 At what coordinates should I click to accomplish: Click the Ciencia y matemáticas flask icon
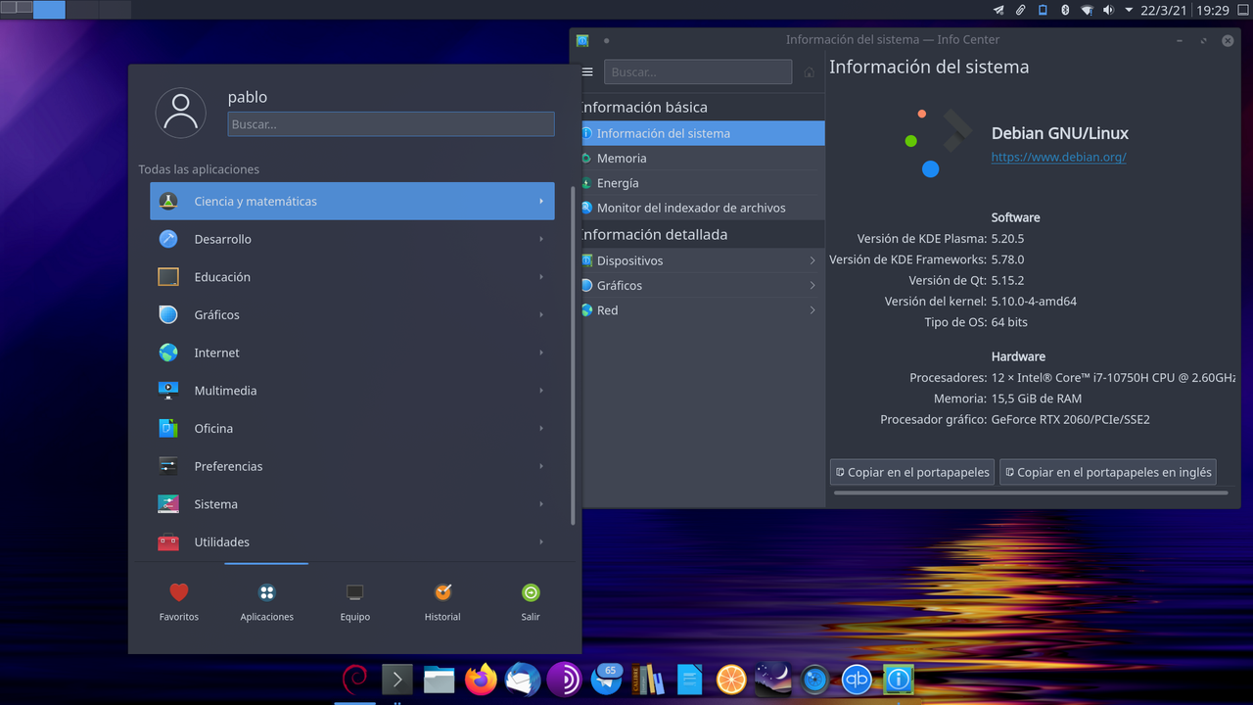tap(168, 201)
